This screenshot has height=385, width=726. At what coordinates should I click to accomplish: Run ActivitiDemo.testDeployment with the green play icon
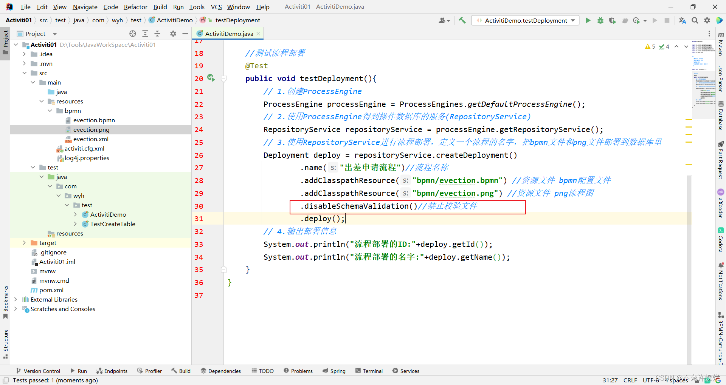click(588, 20)
